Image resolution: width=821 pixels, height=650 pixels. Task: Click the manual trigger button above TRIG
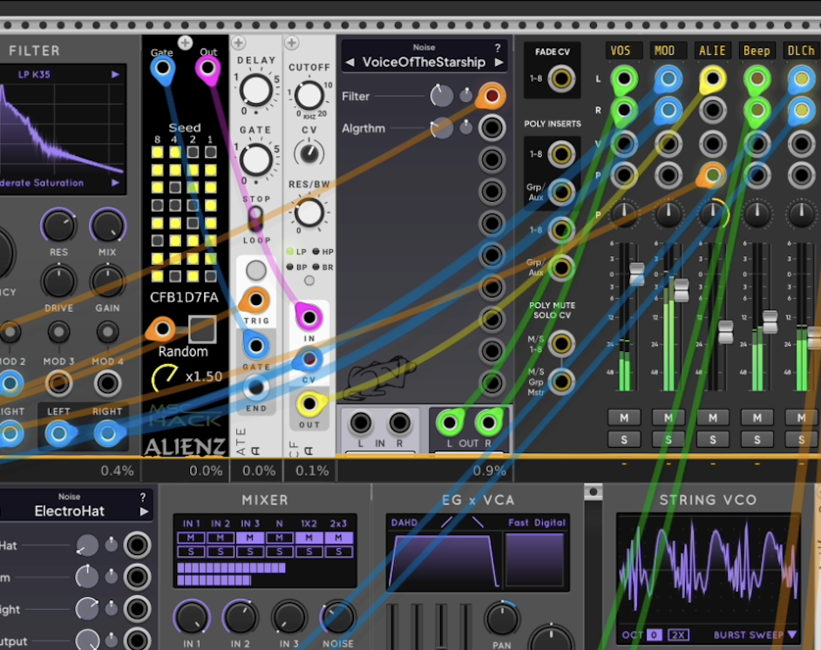(255, 271)
